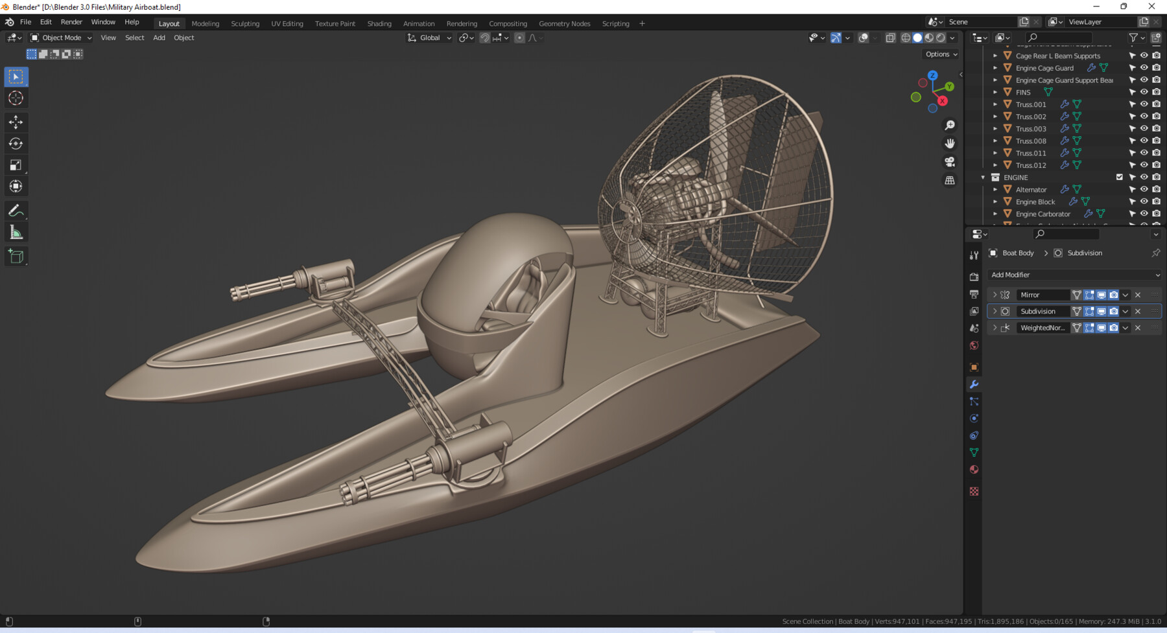Hide the Engine Block object

1143,201
